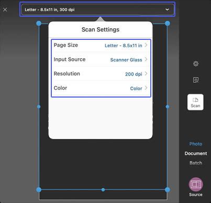The height and width of the screenshot is (203, 211).
Task: Click the bottom-right crop corner handle
Action: click(168, 189)
